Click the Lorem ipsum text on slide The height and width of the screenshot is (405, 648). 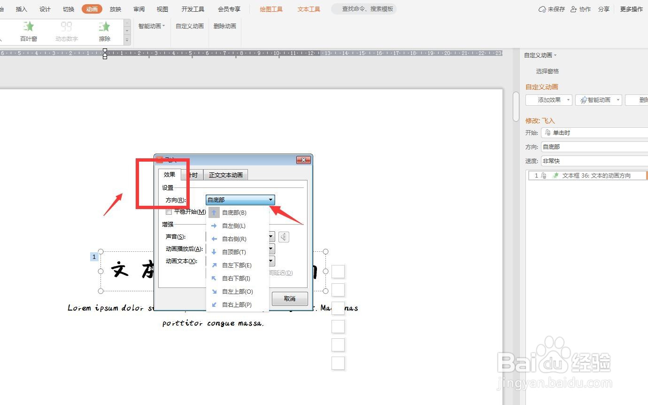point(213,316)
